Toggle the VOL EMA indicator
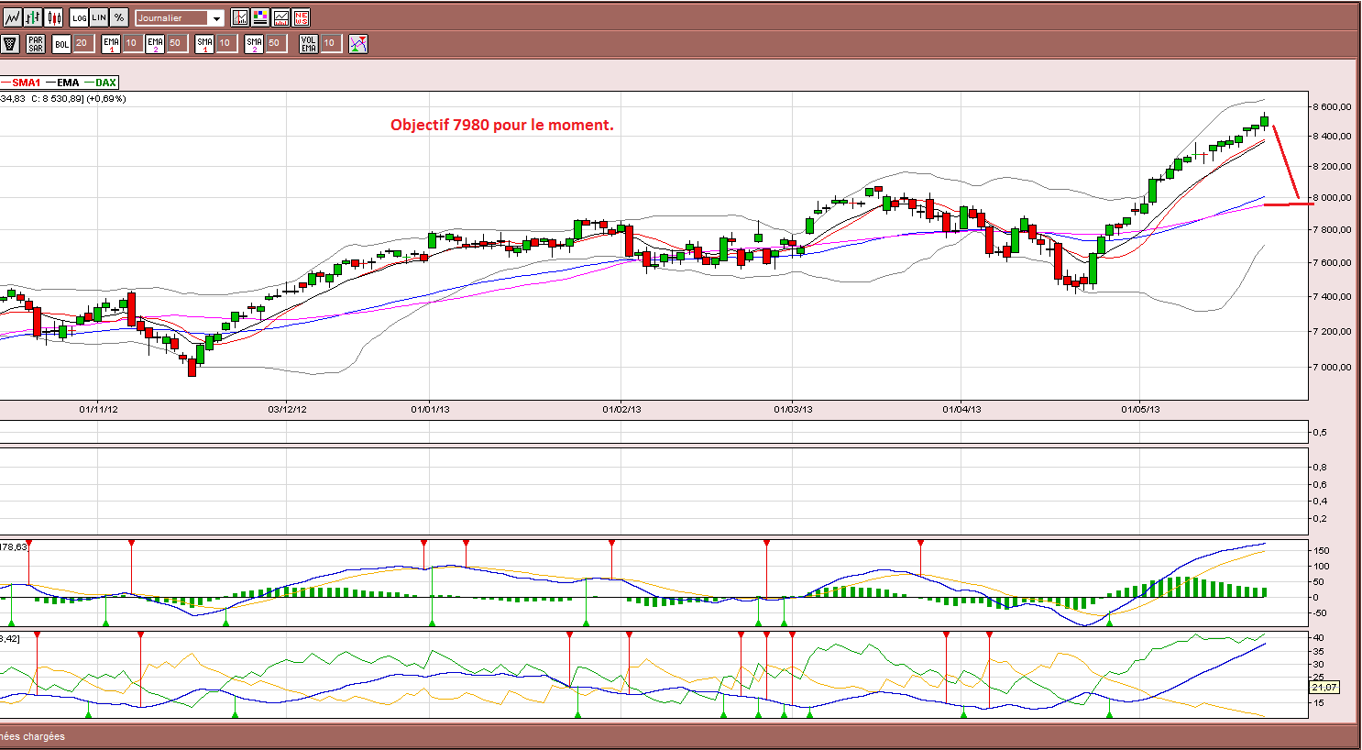The height and width of the screenshot is (750, 1362). [x=309, y=43]
